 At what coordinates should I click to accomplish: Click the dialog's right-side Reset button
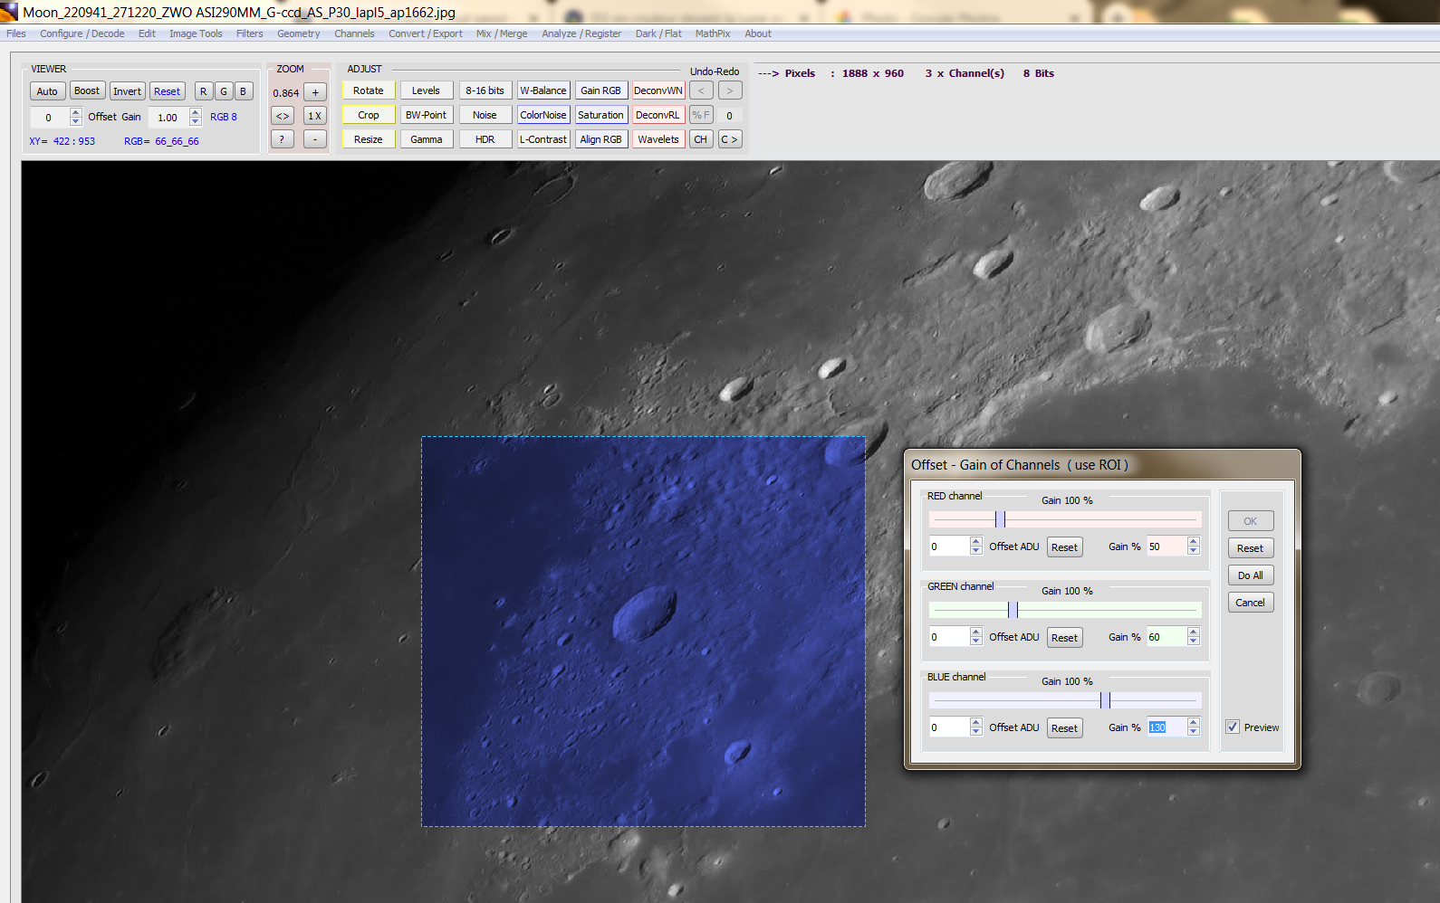[1251, 548]
